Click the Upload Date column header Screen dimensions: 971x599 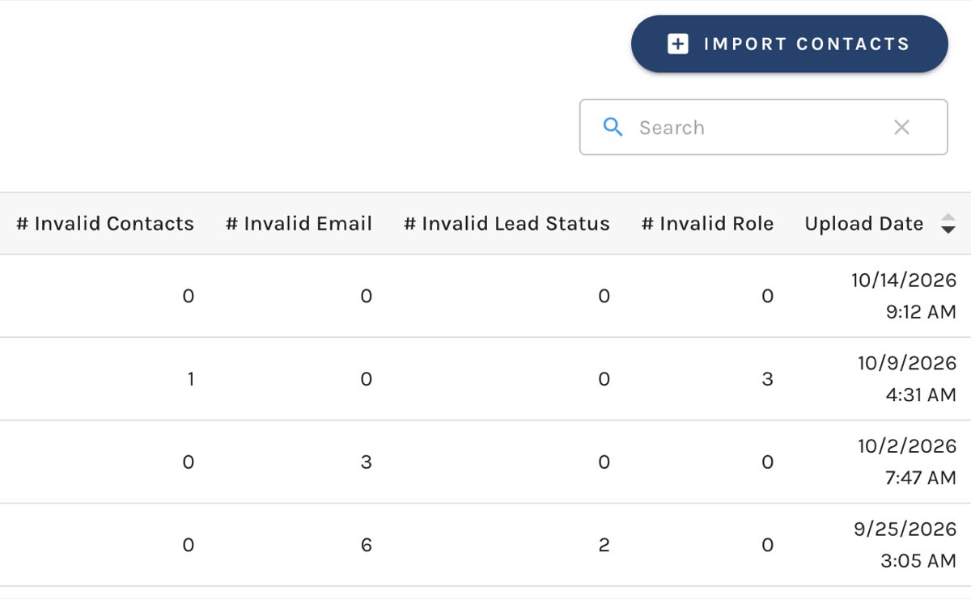pos(864,224)
